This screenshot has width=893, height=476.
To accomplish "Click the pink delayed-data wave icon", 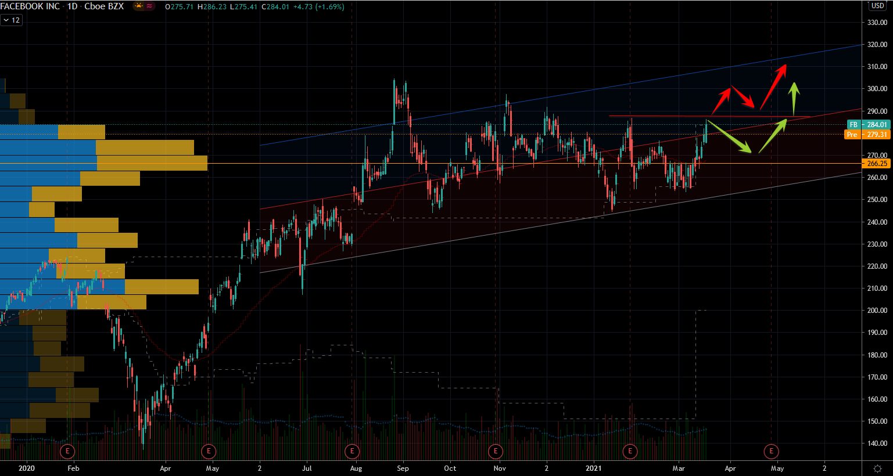I will tap(149, 6).
